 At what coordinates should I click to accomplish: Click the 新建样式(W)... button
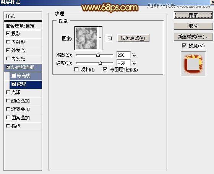193,37
